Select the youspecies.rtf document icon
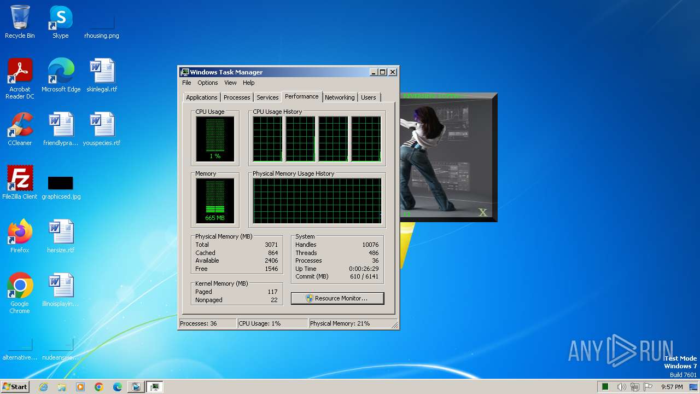Viewport: 700px width, 394px height. click(102, 129)
